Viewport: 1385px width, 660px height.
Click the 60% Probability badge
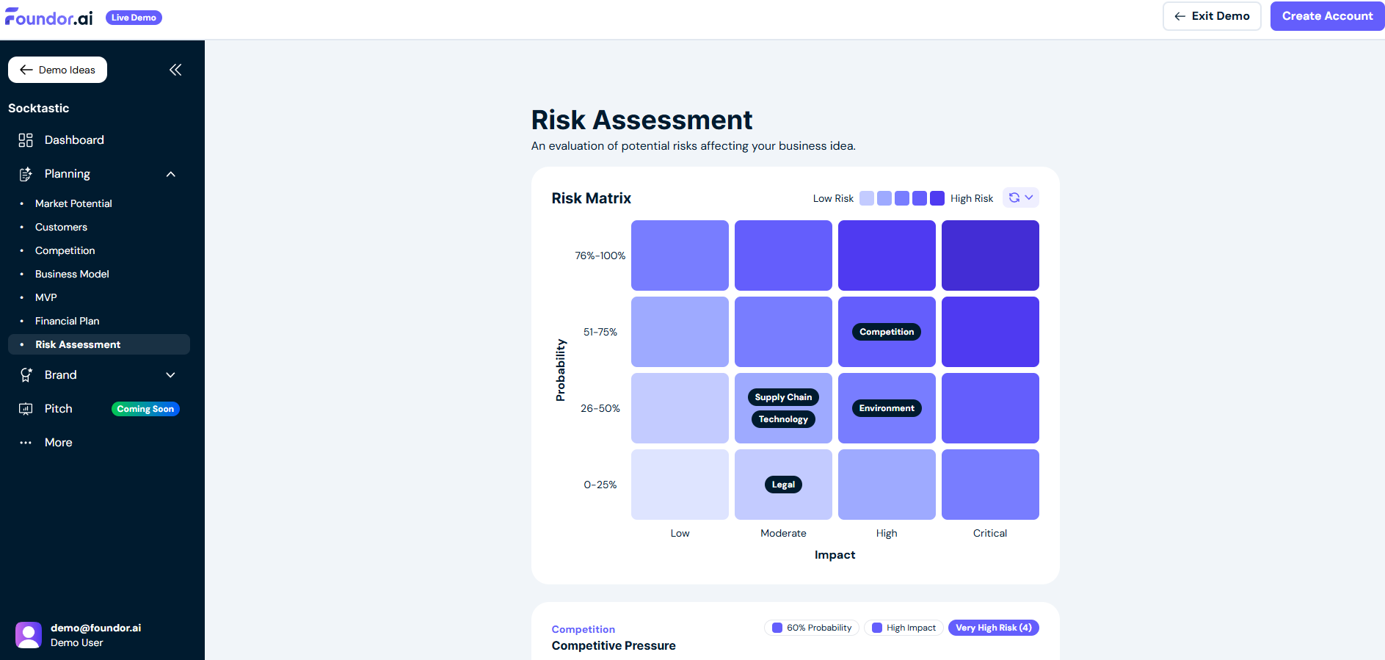tap(812, 628)
